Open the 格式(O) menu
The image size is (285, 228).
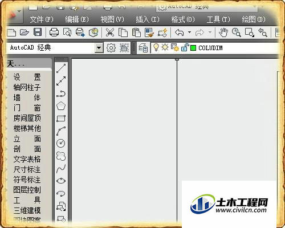183,19
